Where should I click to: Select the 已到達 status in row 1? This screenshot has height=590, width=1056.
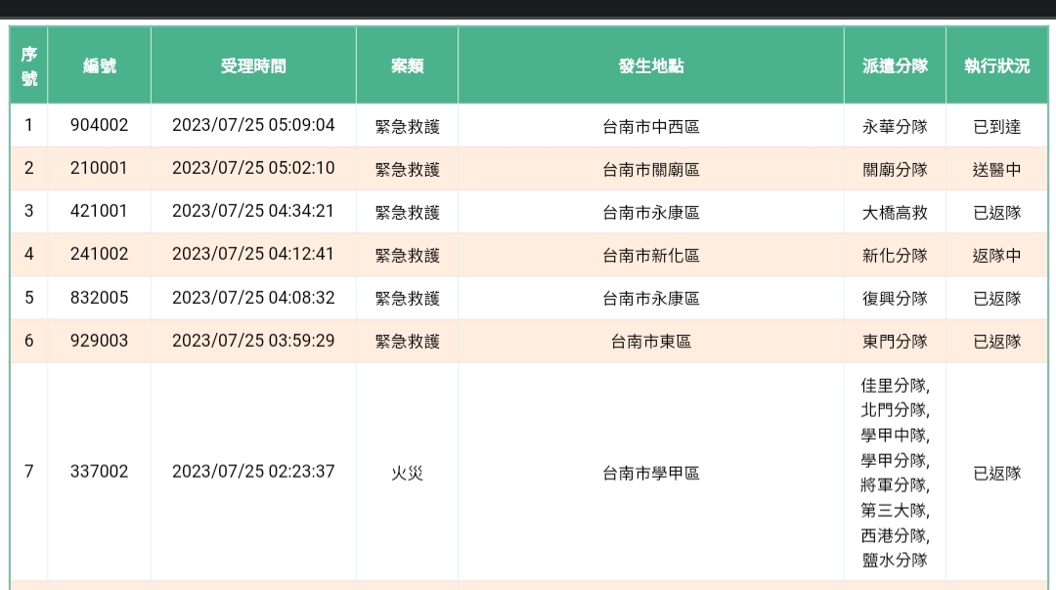[996, 126]
